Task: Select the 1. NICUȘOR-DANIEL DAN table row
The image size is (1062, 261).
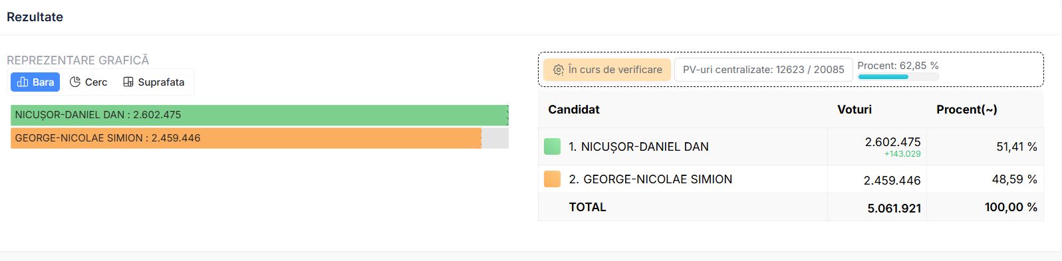Action: coord(791,147)
